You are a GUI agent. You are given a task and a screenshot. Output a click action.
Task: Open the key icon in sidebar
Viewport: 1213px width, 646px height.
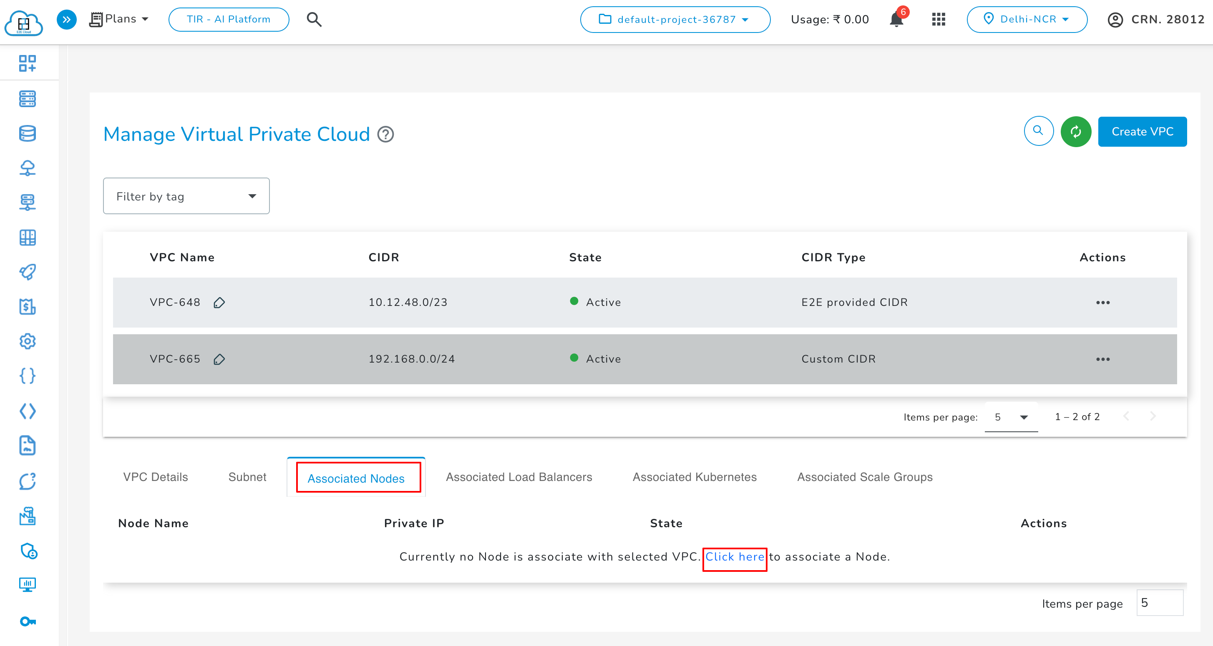(x=27, y=621)
